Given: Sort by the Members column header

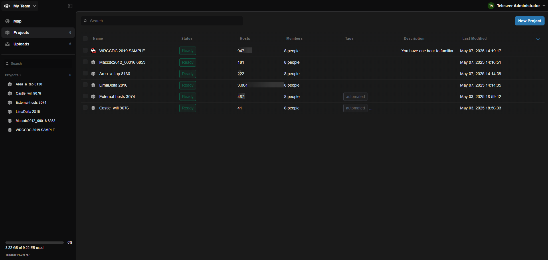Looking at the screenshot, I should 294,39.
